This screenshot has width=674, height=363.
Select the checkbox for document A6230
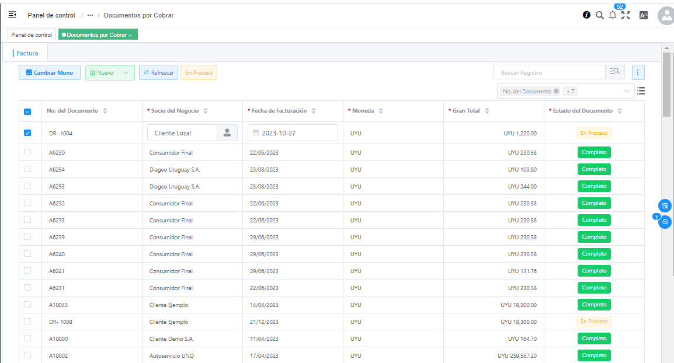point(27,152)
